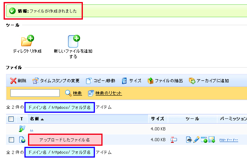Click the magnifier search icon
247x162 pixels.
click(68, 93)
